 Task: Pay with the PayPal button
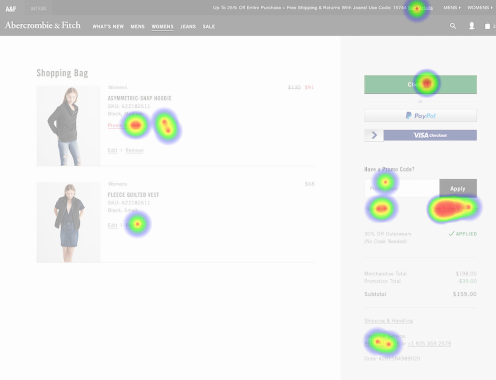pos(420,116)
